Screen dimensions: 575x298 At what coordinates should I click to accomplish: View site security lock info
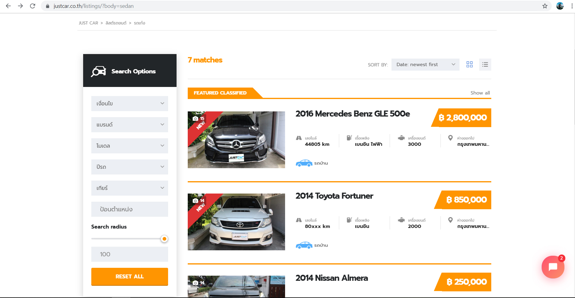point(47,6)
